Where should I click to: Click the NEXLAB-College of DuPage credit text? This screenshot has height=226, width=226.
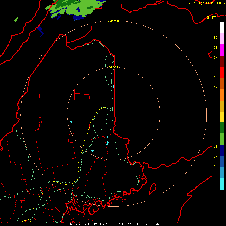click(x=202, y=3)
